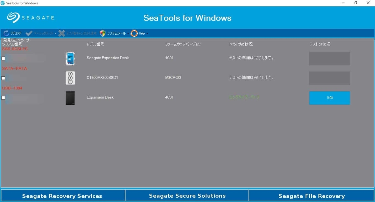Click the SATA--PATA category label
The width and height of the screenshot is (375, 202).
[x=15, y=68]
